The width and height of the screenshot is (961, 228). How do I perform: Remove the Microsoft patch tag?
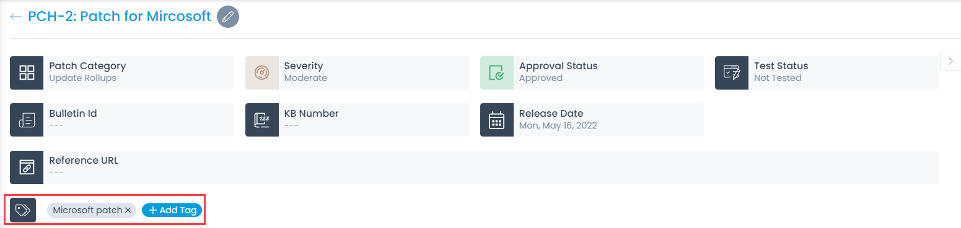tap(128, 210)
